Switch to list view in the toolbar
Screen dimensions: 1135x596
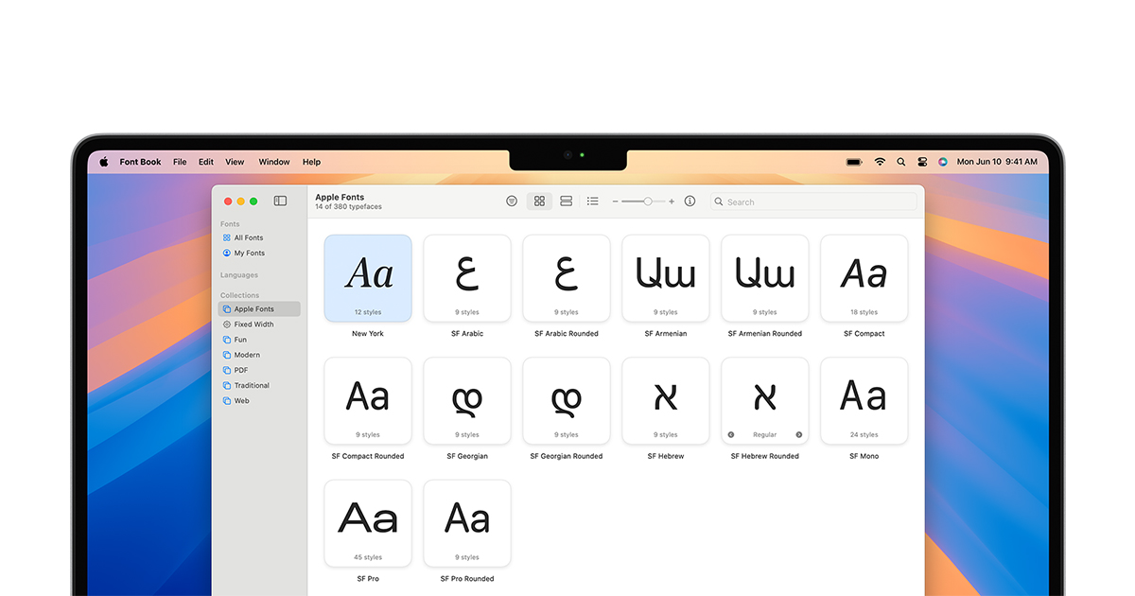click(x=593, y=201)
